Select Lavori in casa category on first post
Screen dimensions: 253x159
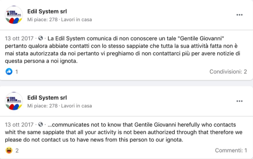click(x=76, y=20)
